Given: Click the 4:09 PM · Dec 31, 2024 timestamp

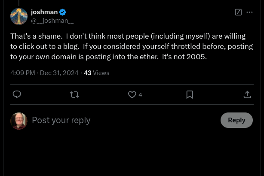Looking at the screenshot, I should point(44,73).
